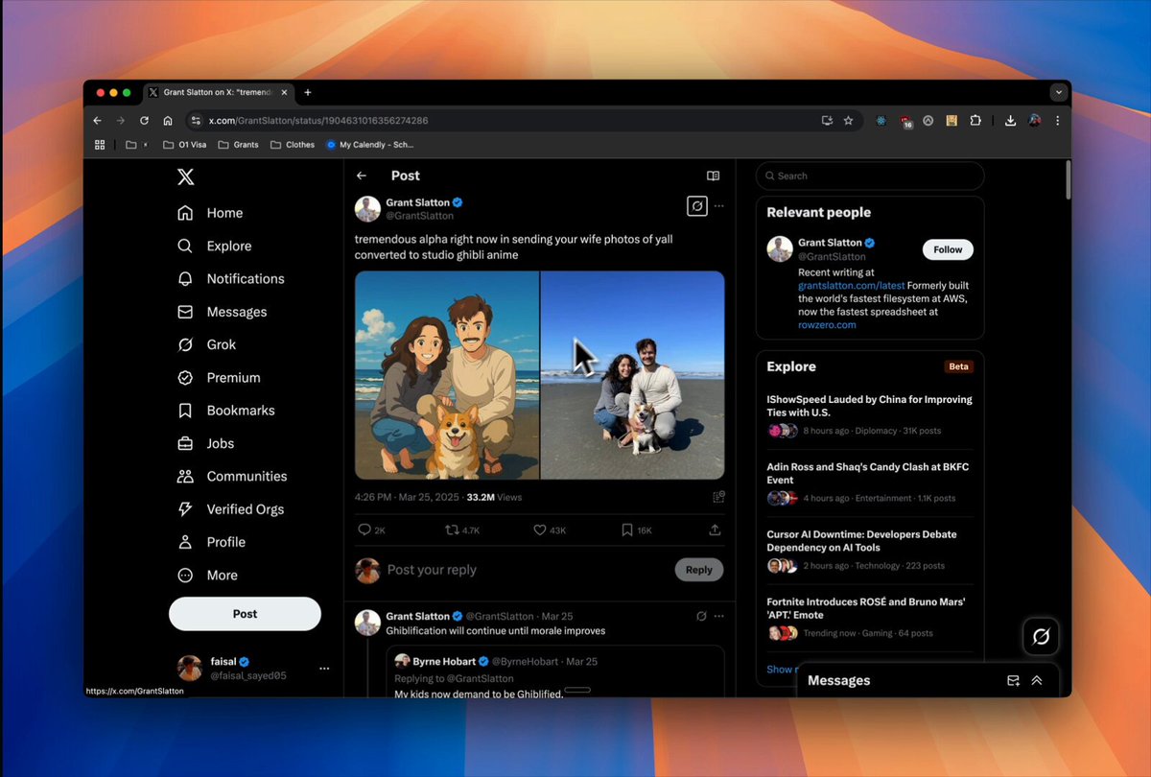Open the Ghibli anime image

pyautogui.click(x=447, y=375)
